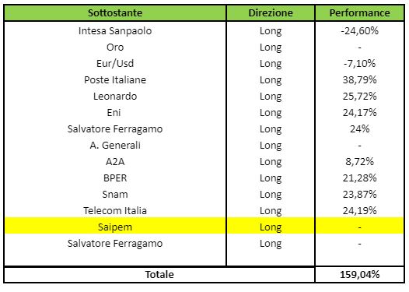
Task: Click the Direzione column header
Action: pyautogui.click(x=271, y=12)
